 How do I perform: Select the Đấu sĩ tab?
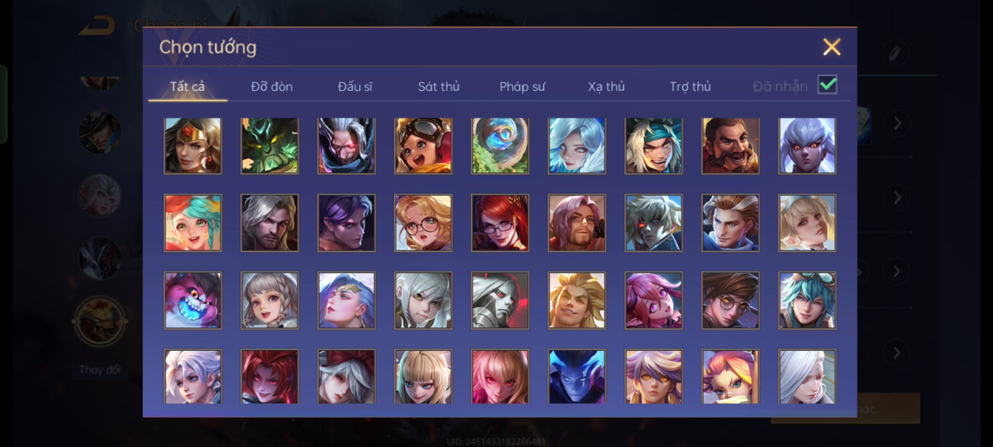click(x=355, y=87)
